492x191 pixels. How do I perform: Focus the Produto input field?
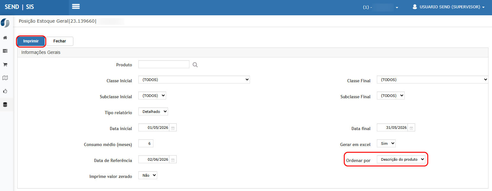click(x=164, y=64)
